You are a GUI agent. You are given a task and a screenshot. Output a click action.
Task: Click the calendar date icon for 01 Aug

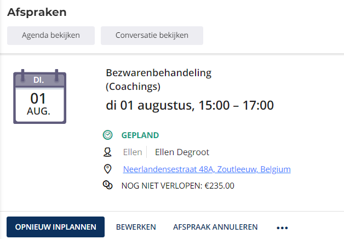pyautogui.click(x=39, y=96)
